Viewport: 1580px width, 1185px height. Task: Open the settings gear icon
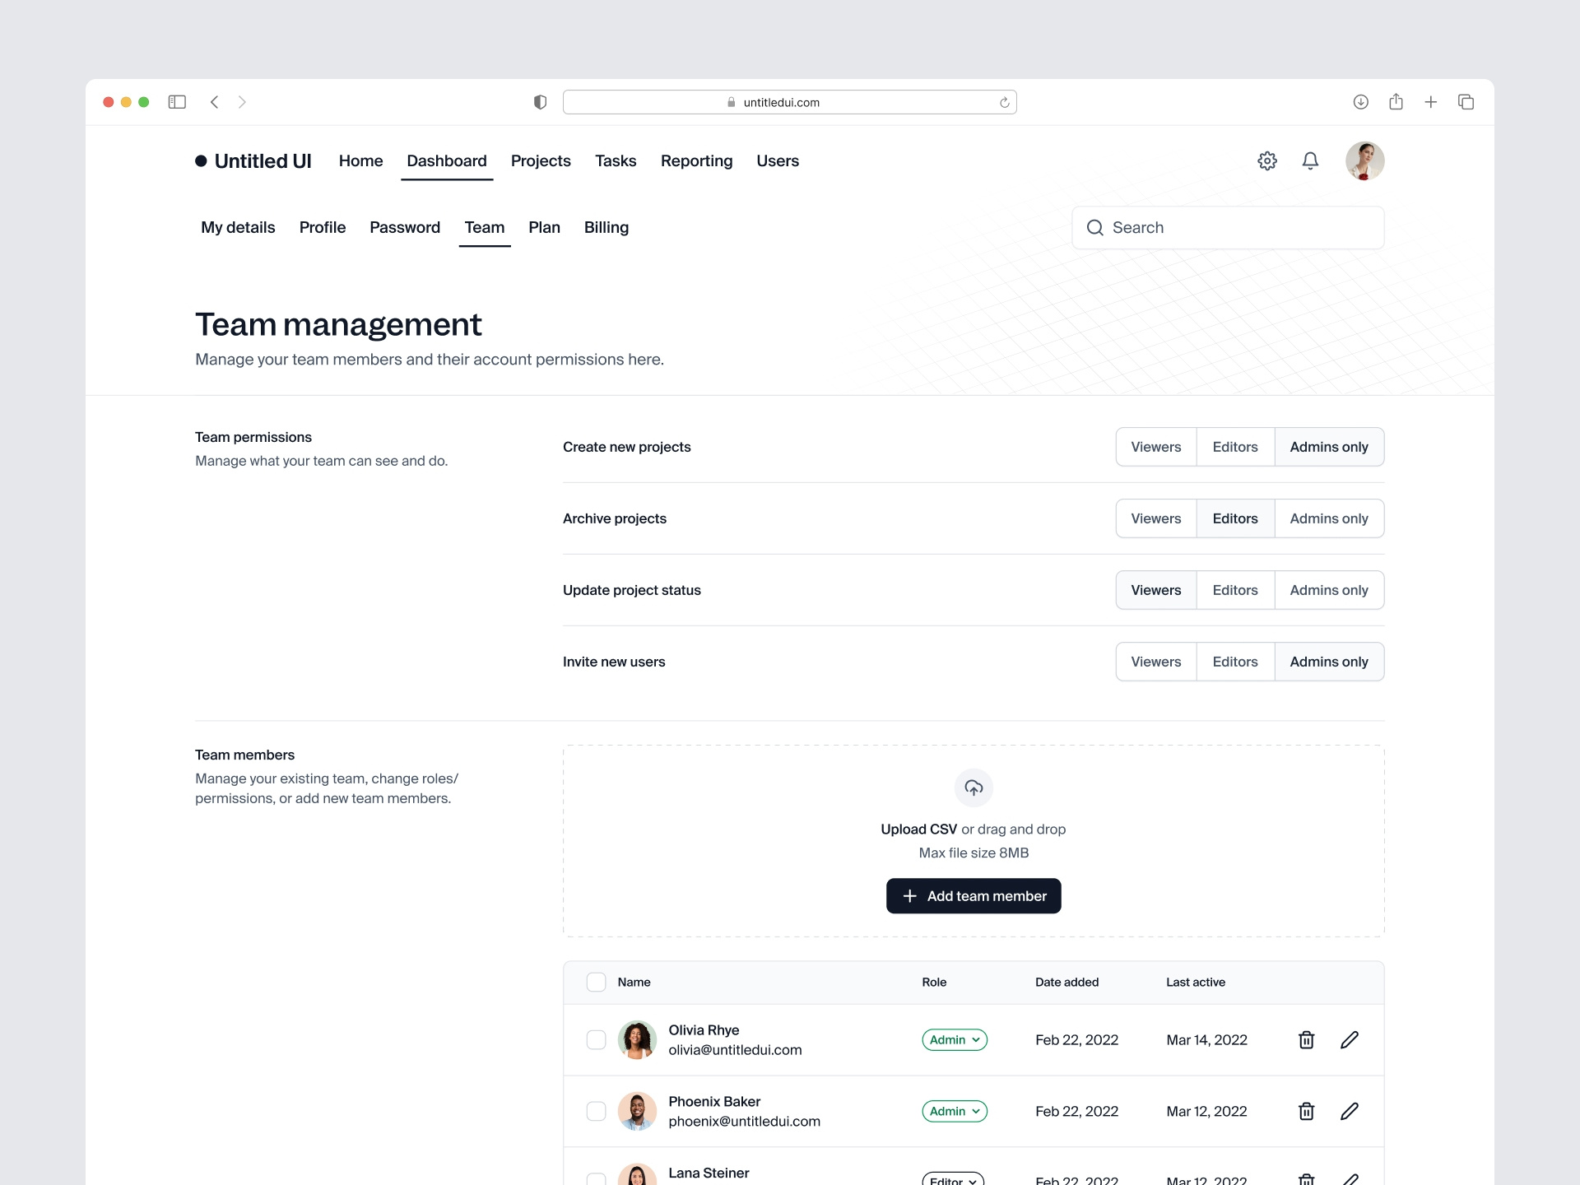click(x=1267, y=160)
